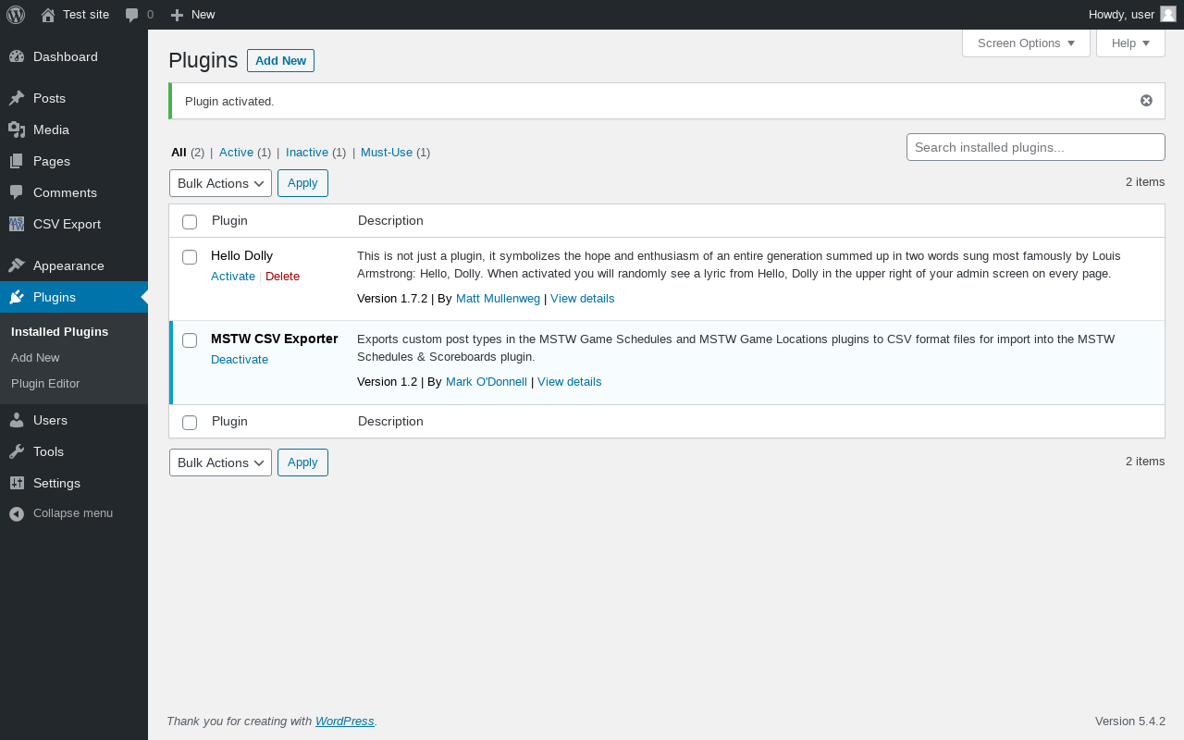Click the Pages icon in sidebar

[17, 161]
